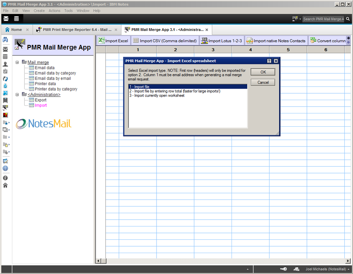This screenshot has width=353, height=274.
Task: Click the horizontal scrollbar right arrow
Action: 348,261
